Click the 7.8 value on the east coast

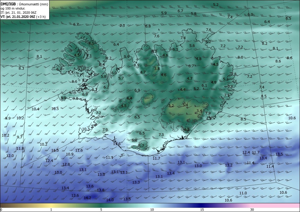click(x=234, y=74)
